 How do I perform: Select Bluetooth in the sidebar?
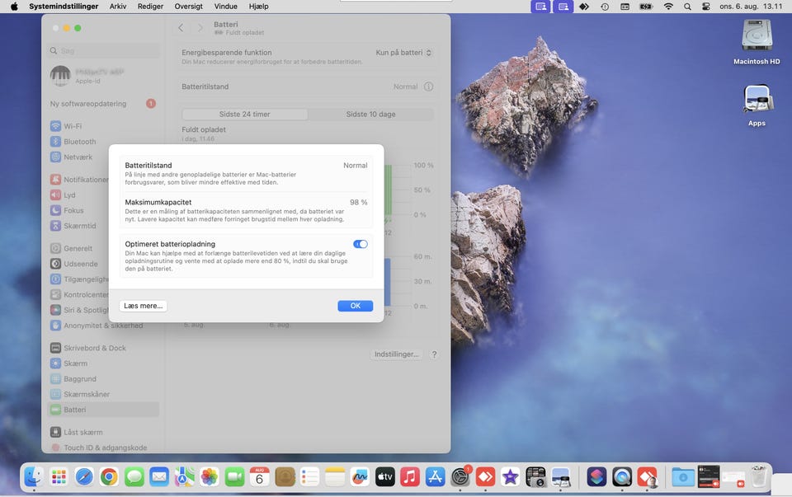[x=80, y=142]
